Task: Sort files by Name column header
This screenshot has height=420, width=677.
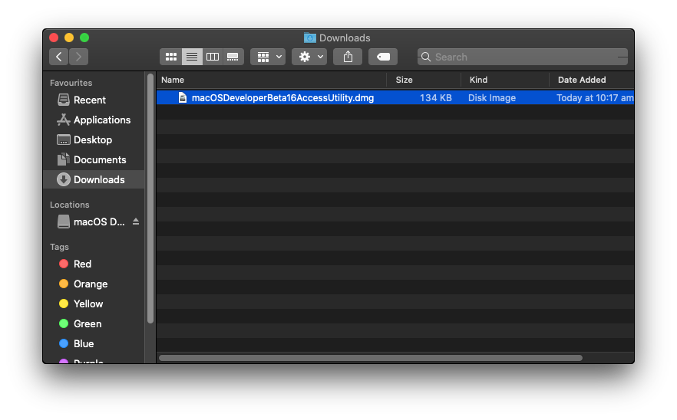Action: [x=270, y=80]
